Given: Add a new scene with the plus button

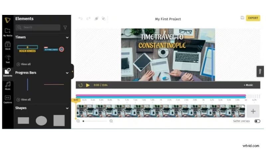Looking at the screenshot, I should (253, 111).
